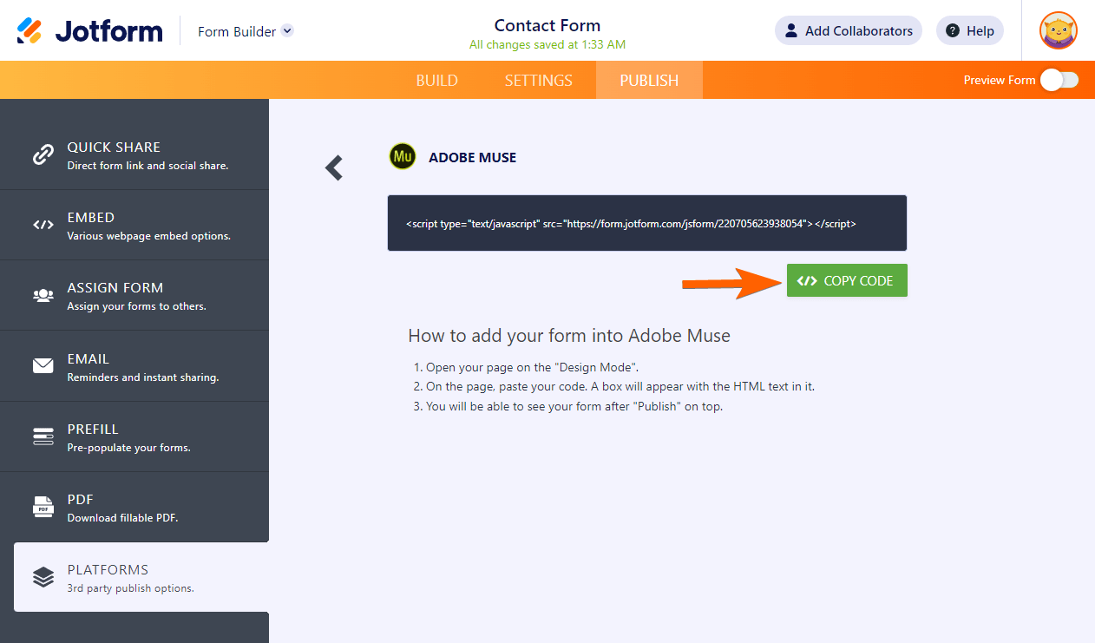Click the Quick Share link icon
Image resolution: width=1095 pixels, height=643 pixels.
[43, 154]
